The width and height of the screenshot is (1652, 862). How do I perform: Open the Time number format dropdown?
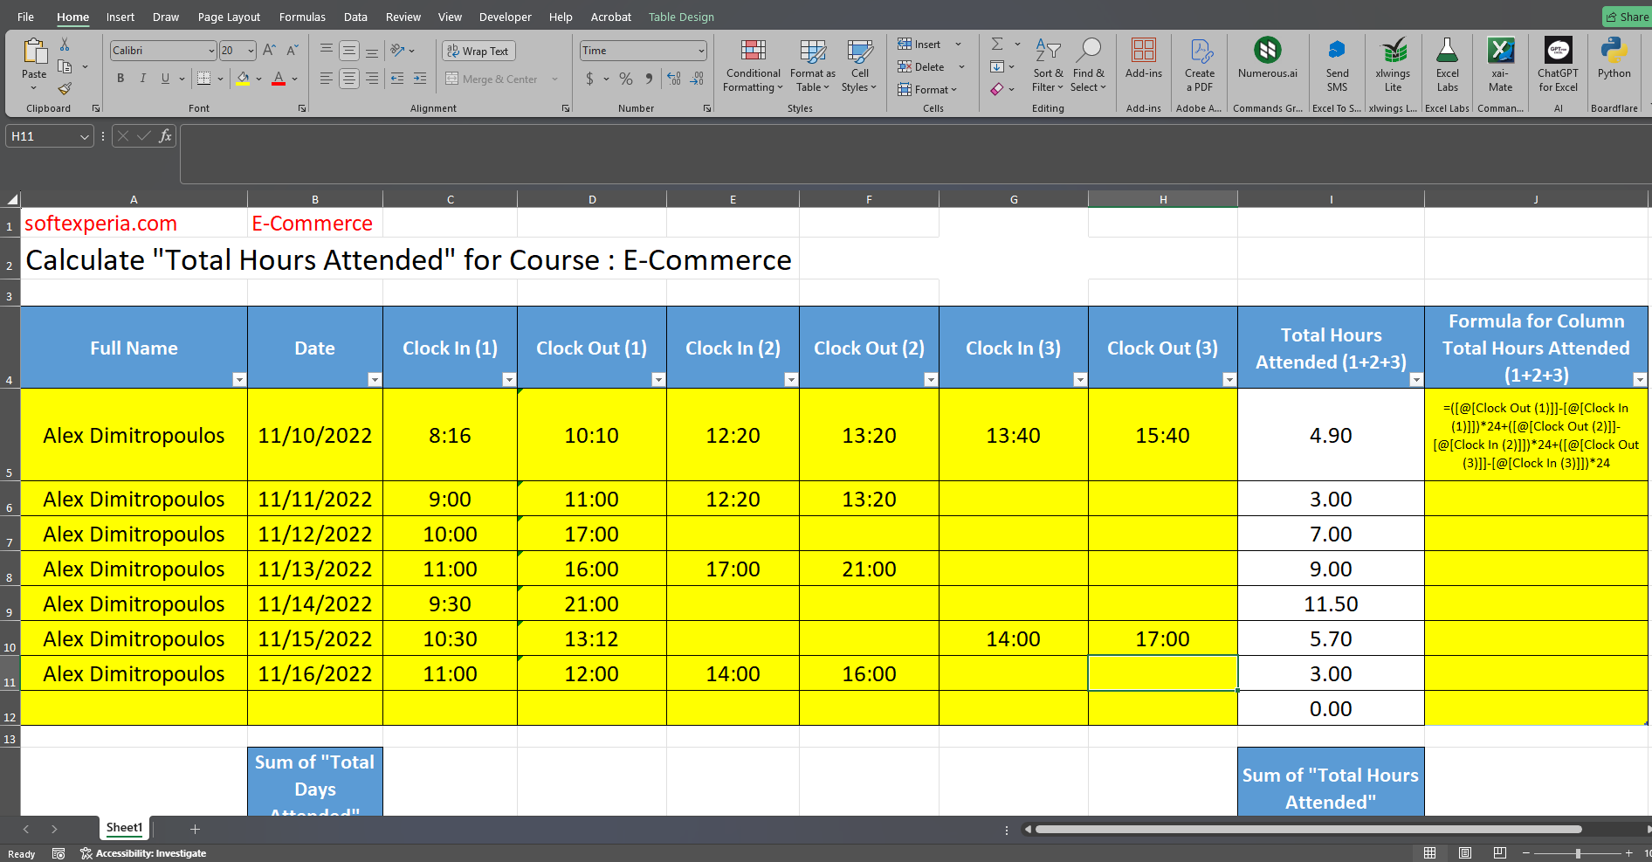[x=700, y=51]
